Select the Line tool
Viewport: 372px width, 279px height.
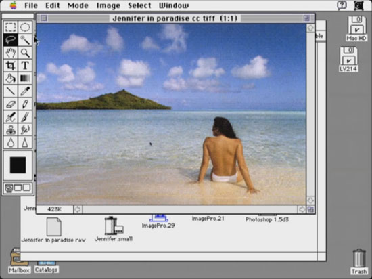coord(11,91)
